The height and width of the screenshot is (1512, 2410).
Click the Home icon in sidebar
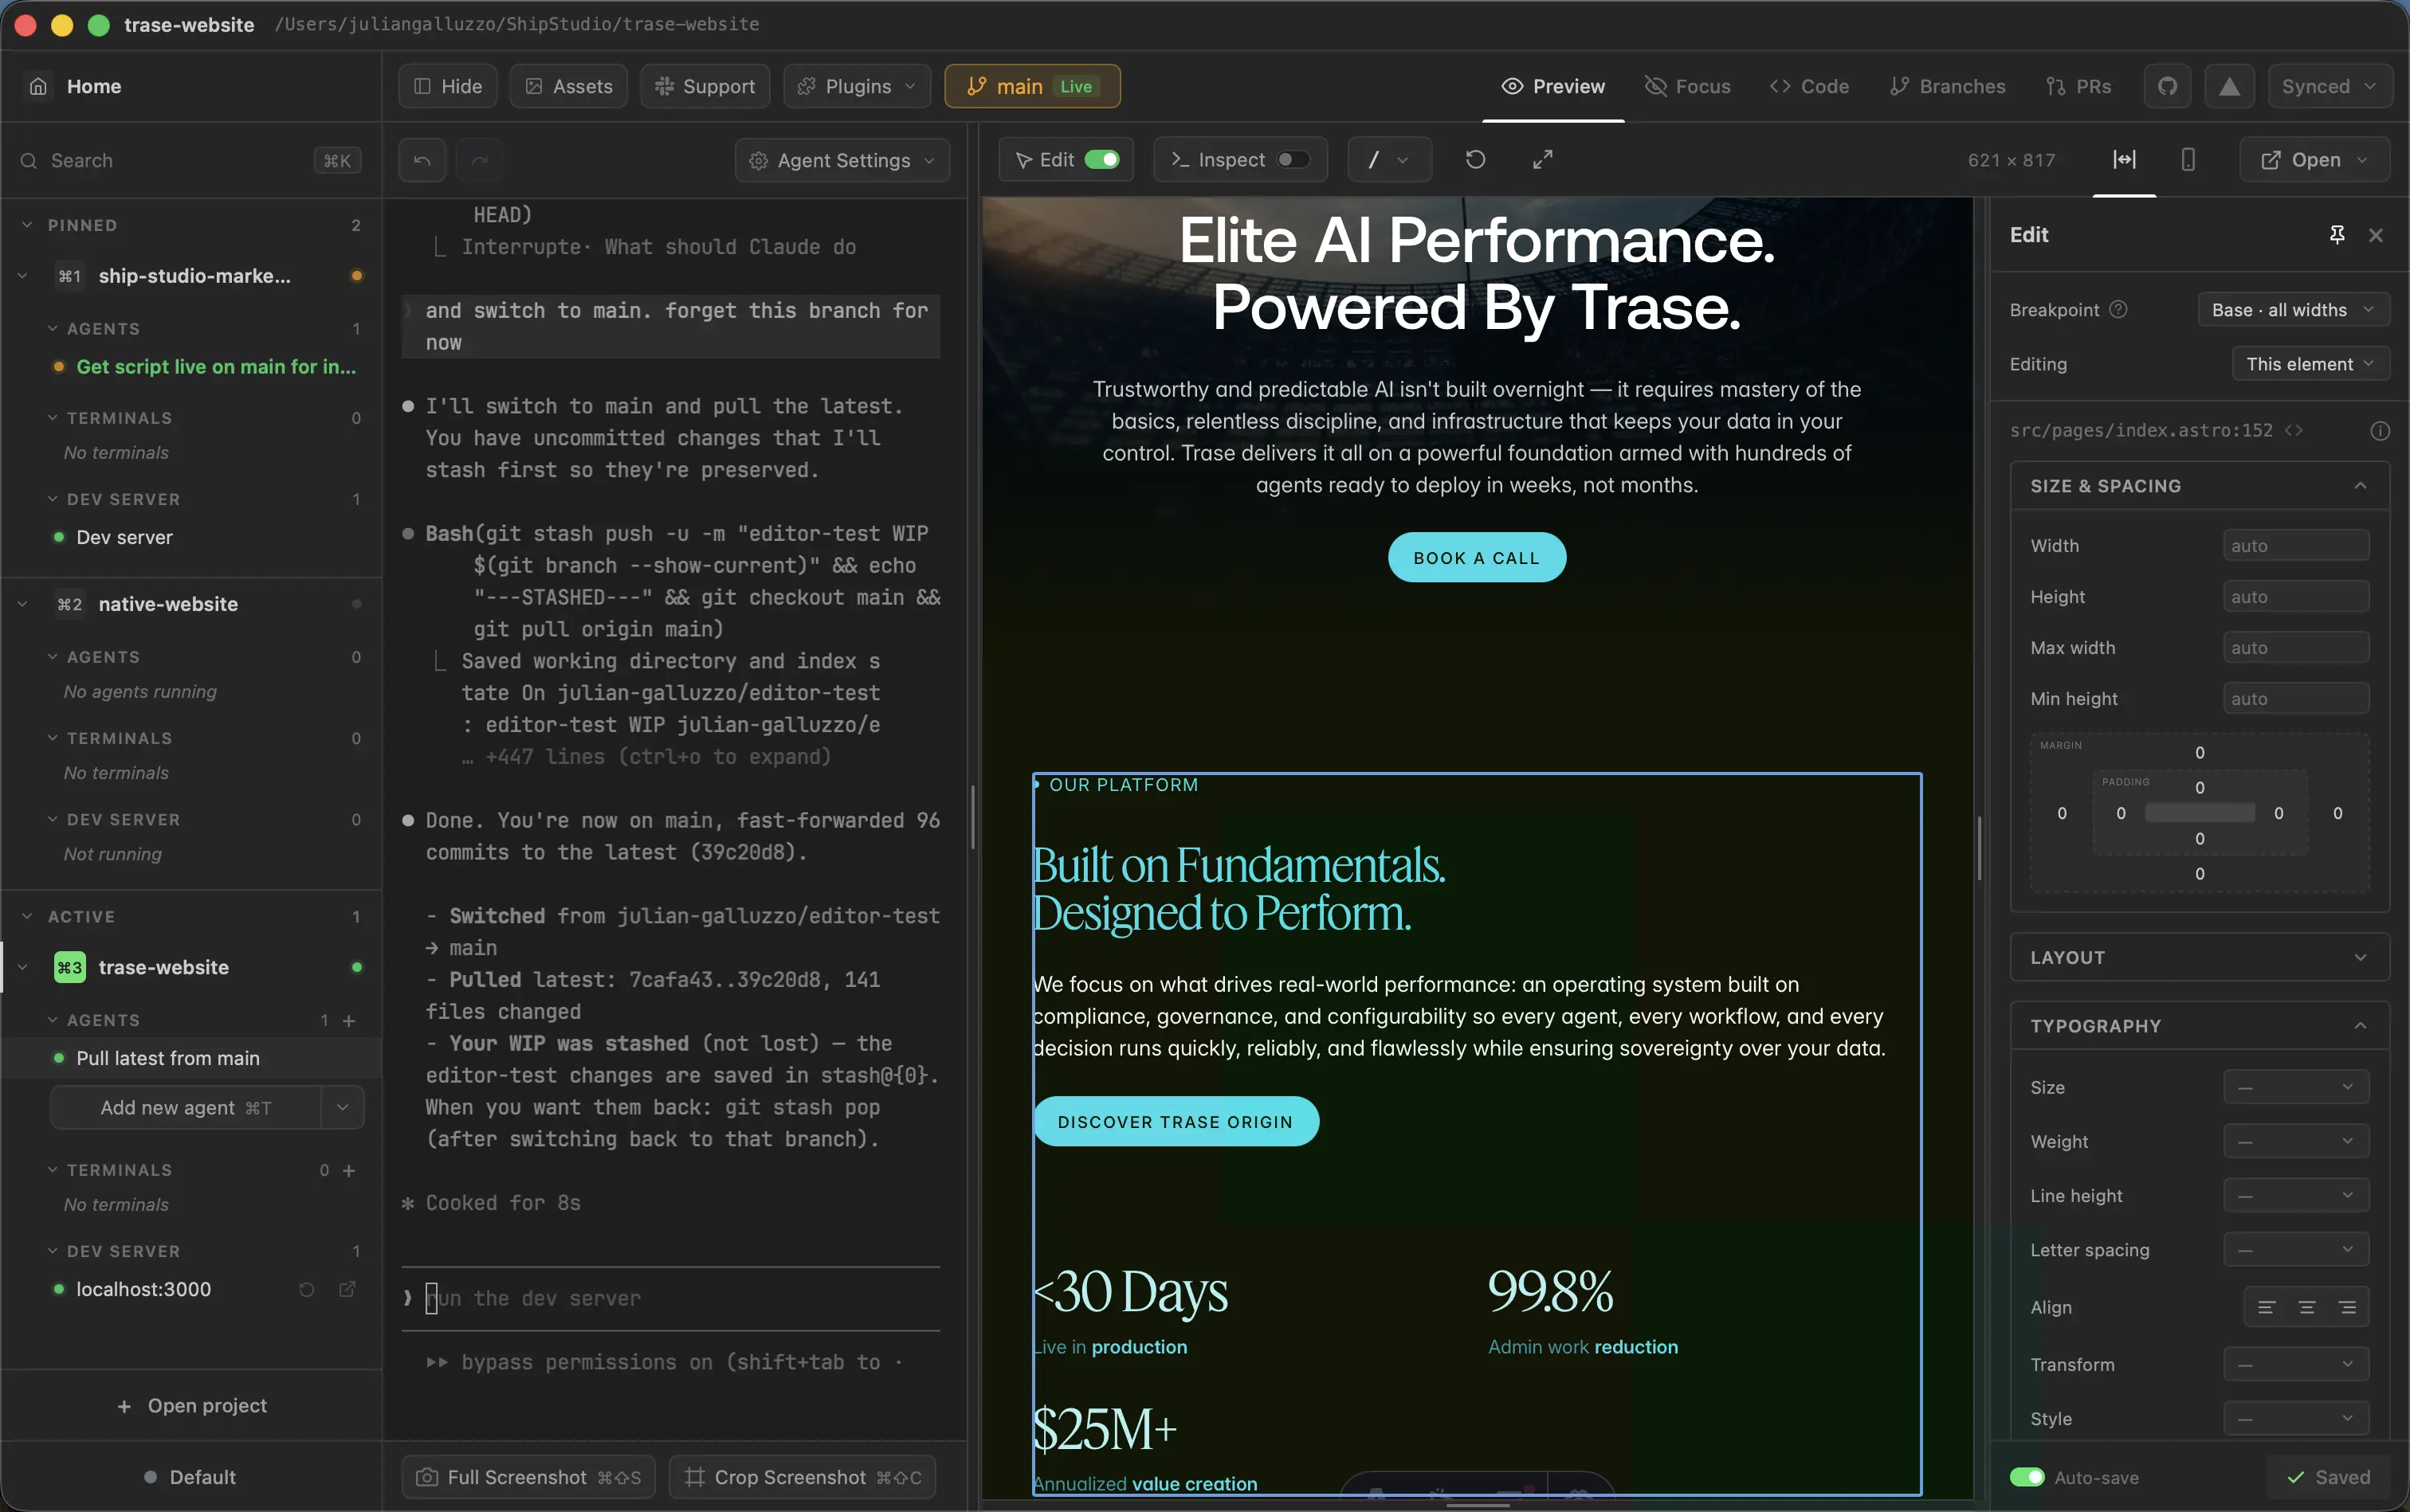coord(38,86)
